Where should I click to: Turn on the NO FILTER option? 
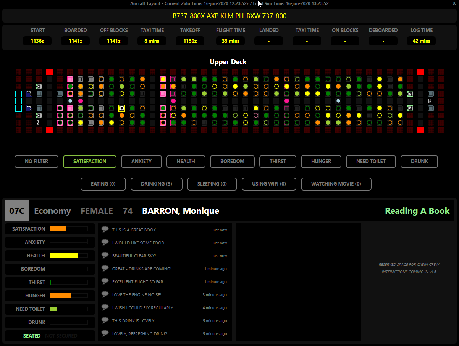(37, 162)
